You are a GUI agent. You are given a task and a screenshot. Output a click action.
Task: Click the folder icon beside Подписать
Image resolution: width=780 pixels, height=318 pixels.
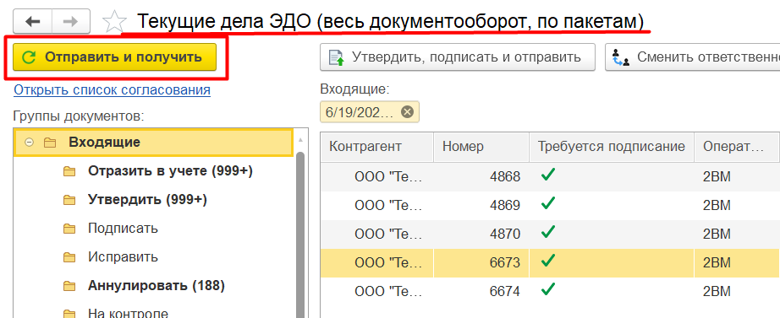pyautogui.click(x=69, y=229)
